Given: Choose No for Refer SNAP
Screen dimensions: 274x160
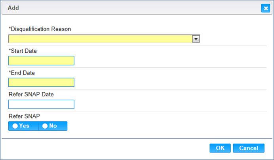Looking at the screenshot, I should (53, 126).
